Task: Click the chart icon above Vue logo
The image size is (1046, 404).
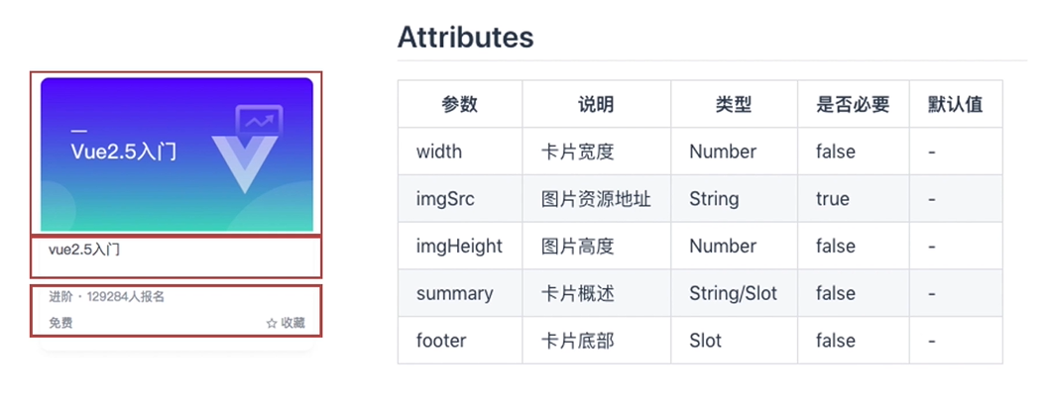Action: [260, 122]
